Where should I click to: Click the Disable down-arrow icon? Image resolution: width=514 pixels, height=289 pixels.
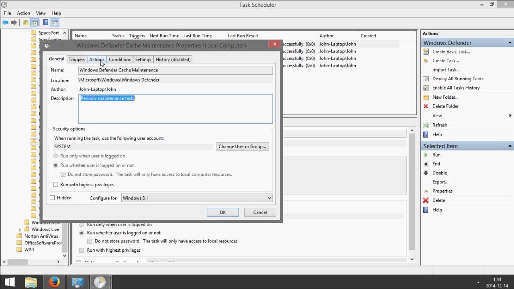click(426, 173)
